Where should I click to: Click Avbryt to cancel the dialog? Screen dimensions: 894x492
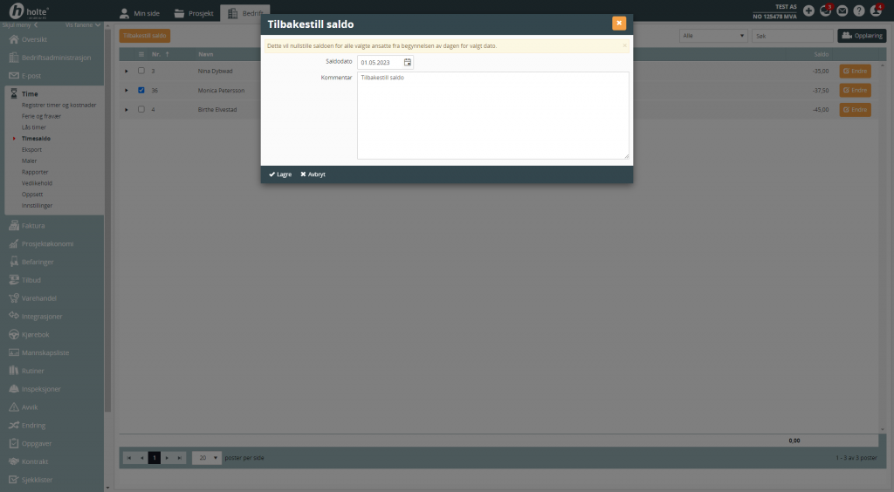tap(313, 174)
